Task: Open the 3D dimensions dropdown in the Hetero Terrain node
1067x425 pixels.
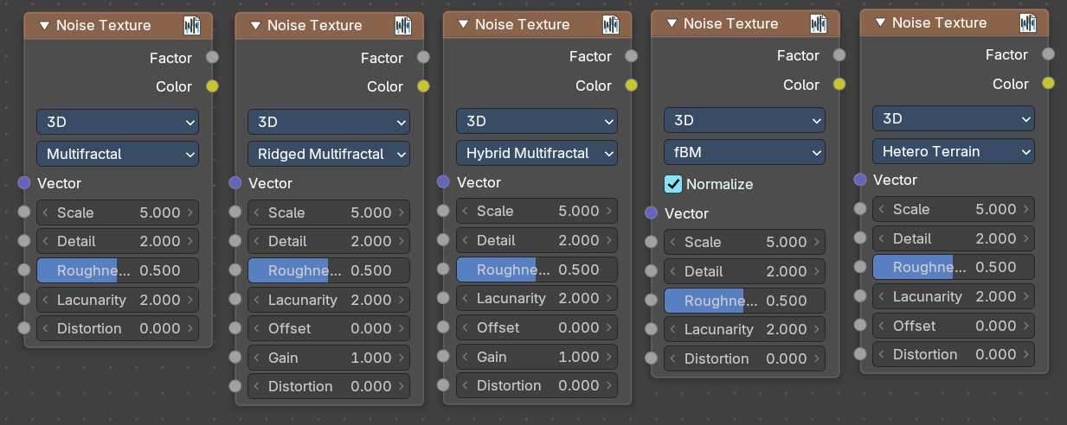Action: 954,118
